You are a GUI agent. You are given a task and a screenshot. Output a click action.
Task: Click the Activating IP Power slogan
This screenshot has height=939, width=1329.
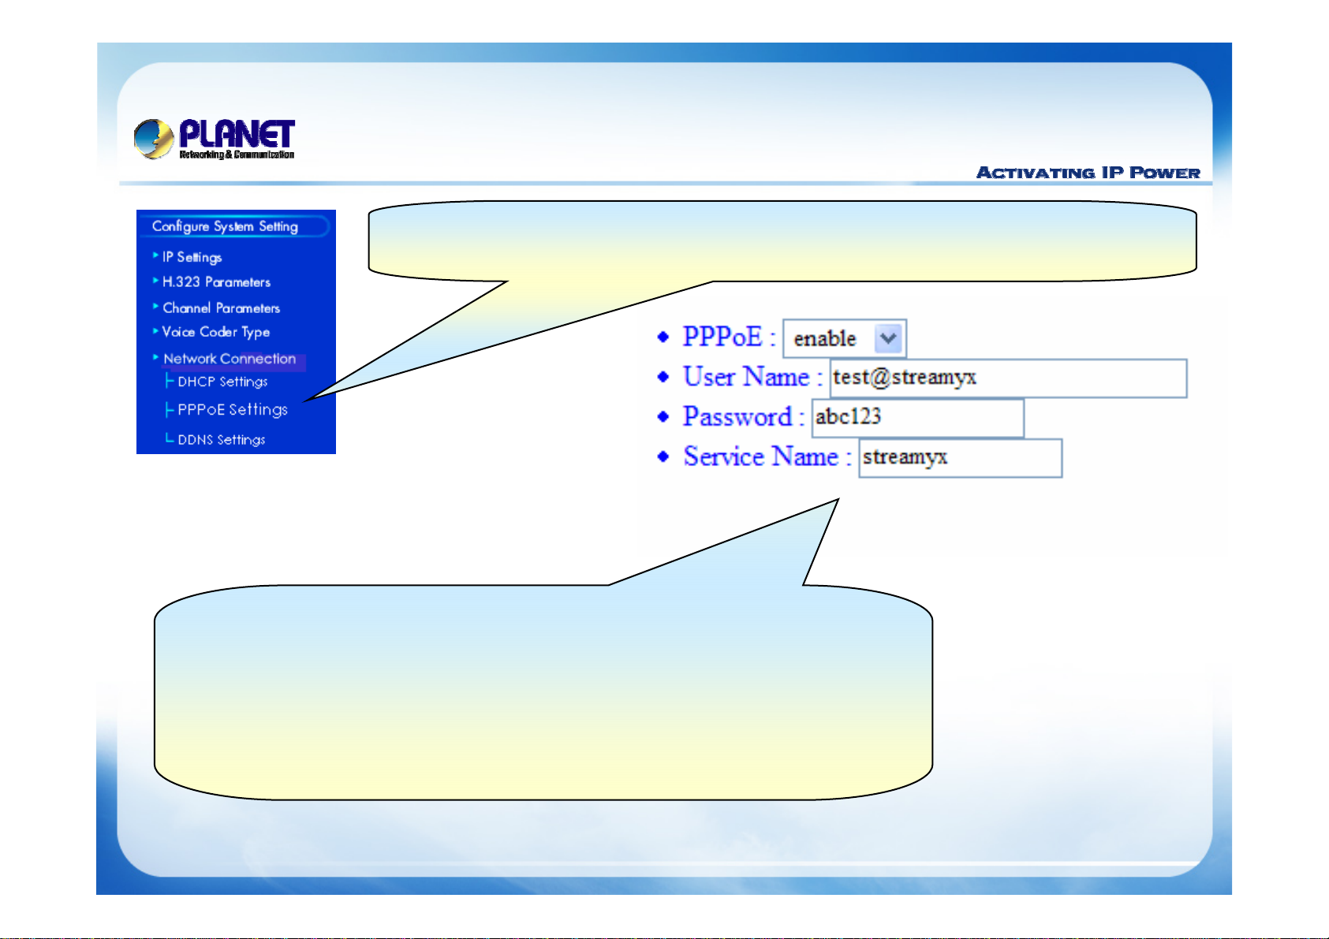click(x=1088, y=173)
